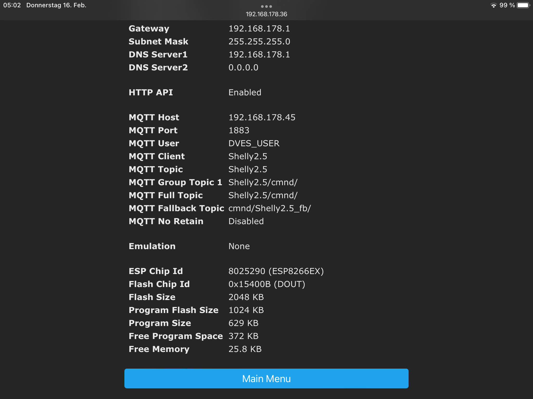
Task: Tap the Main Menu button
Action: [266, 378]
